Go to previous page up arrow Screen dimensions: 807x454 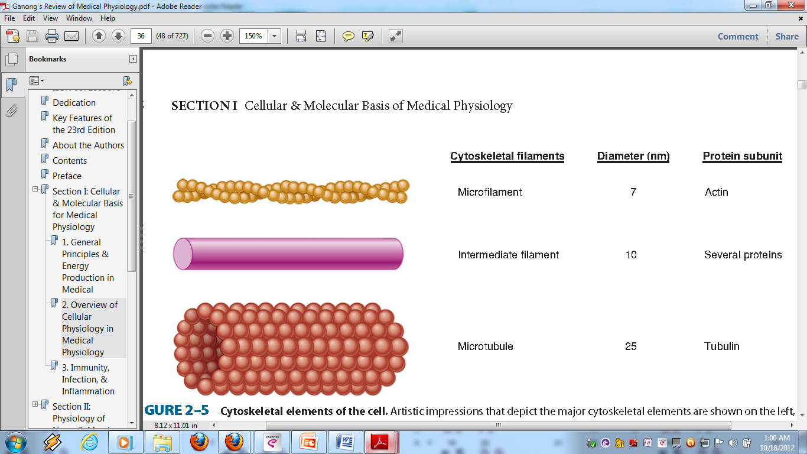[99, 36]
